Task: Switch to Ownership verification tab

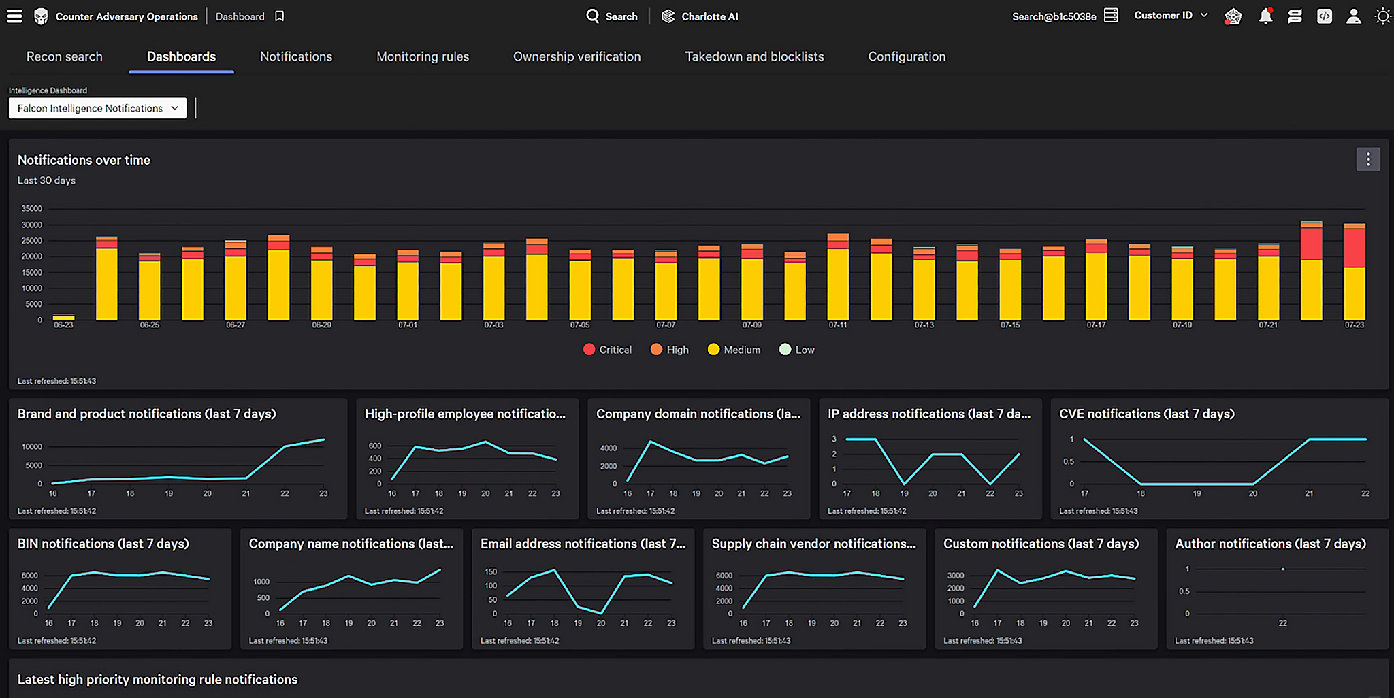Action: point(577,56)
